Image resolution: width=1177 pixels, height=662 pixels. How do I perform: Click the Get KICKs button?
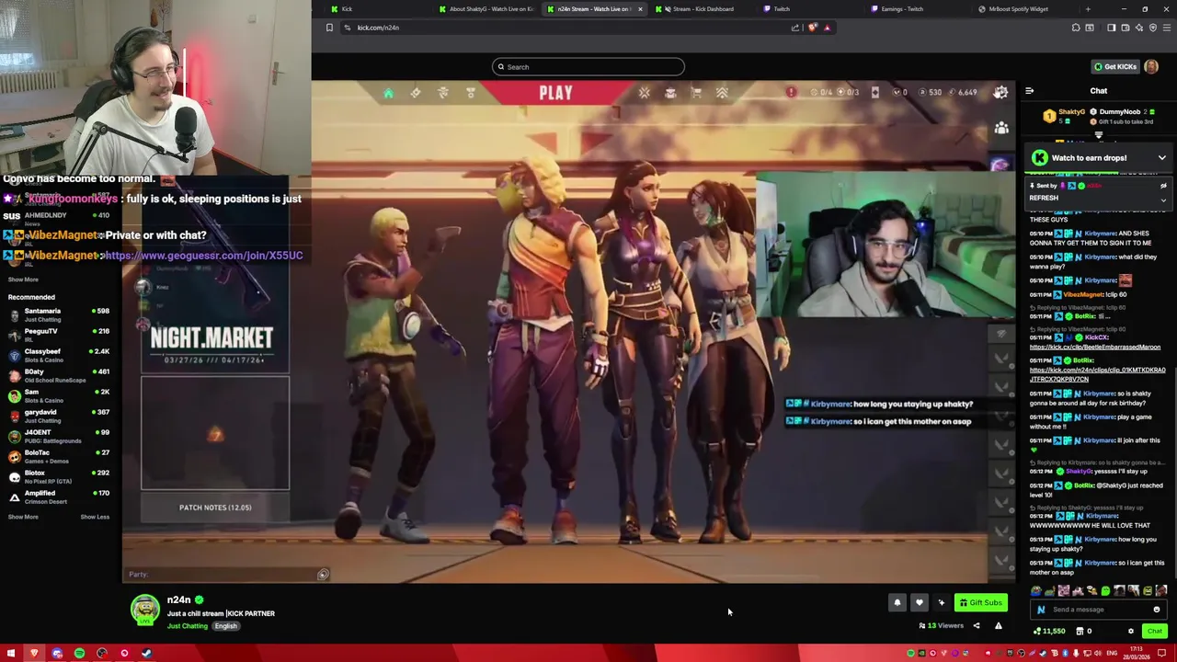(x=1114, y=66)
